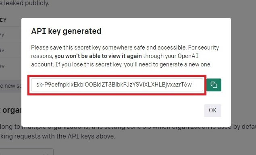256x155 pixels.
Task: Confirm the dialog with OK button
Action: 212,110
